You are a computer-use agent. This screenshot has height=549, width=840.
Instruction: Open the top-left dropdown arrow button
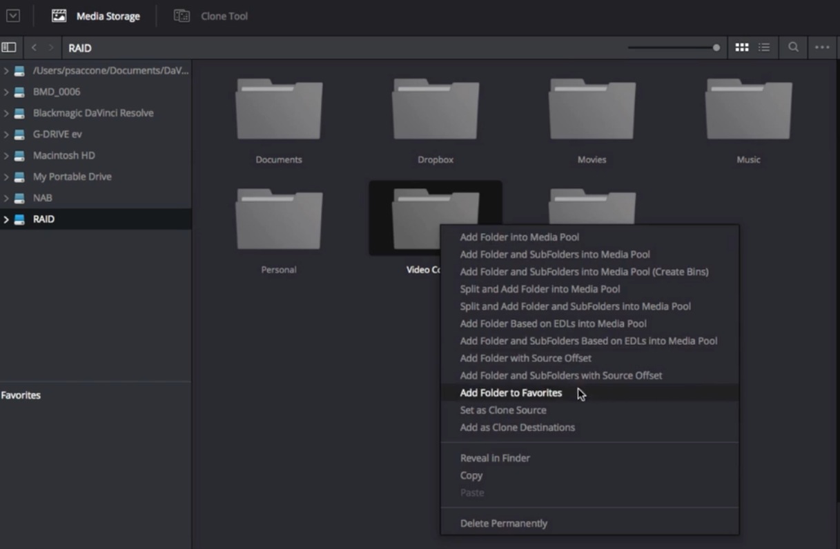tap(13, 16)
